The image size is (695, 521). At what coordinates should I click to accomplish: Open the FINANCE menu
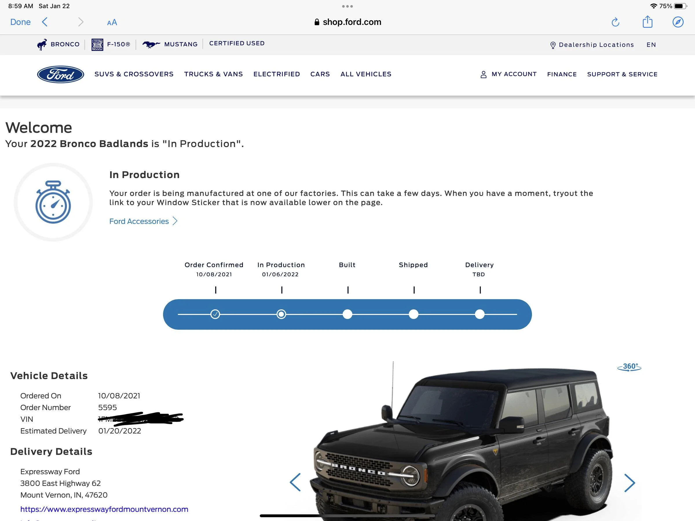point(562,74)
